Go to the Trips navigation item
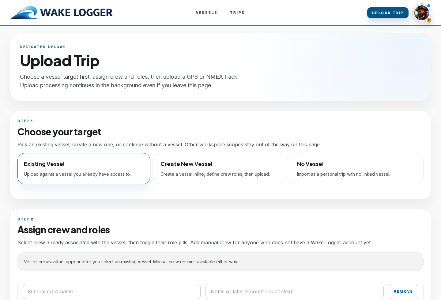 click(x=237, y=13)
